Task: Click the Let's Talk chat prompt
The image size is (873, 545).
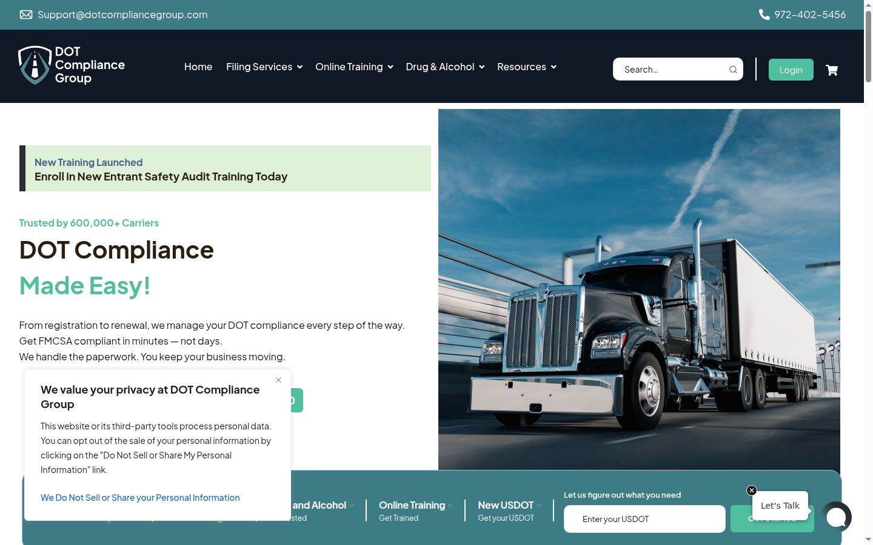Action: (x=780, y=506)
